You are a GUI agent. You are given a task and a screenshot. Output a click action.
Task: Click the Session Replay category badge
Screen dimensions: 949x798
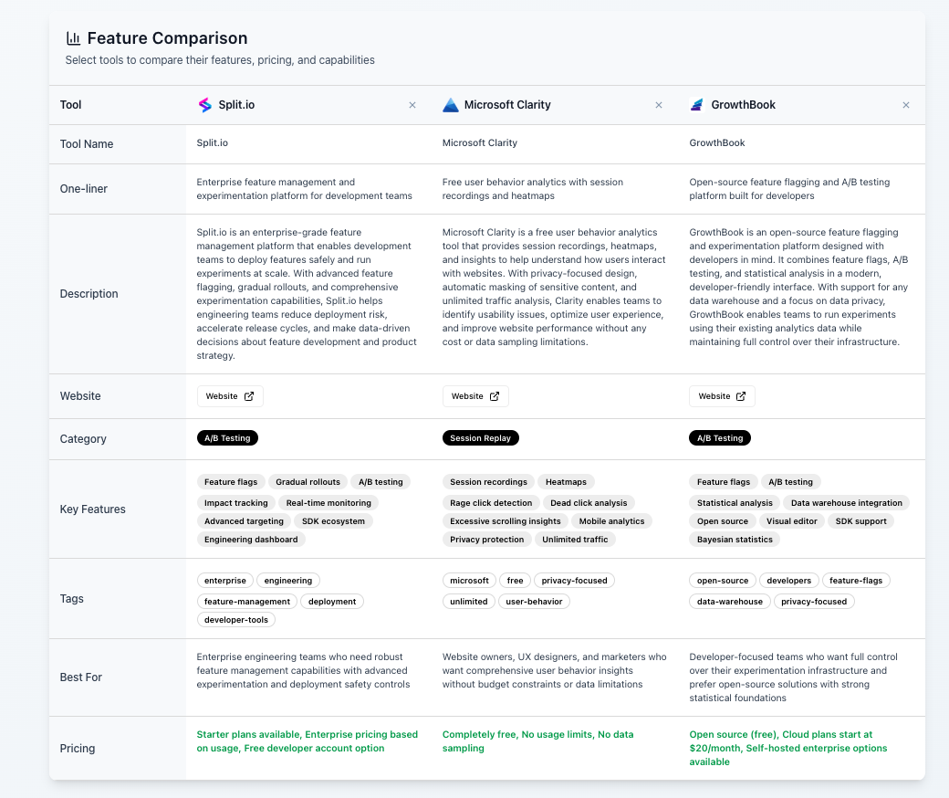pos(481,437)
